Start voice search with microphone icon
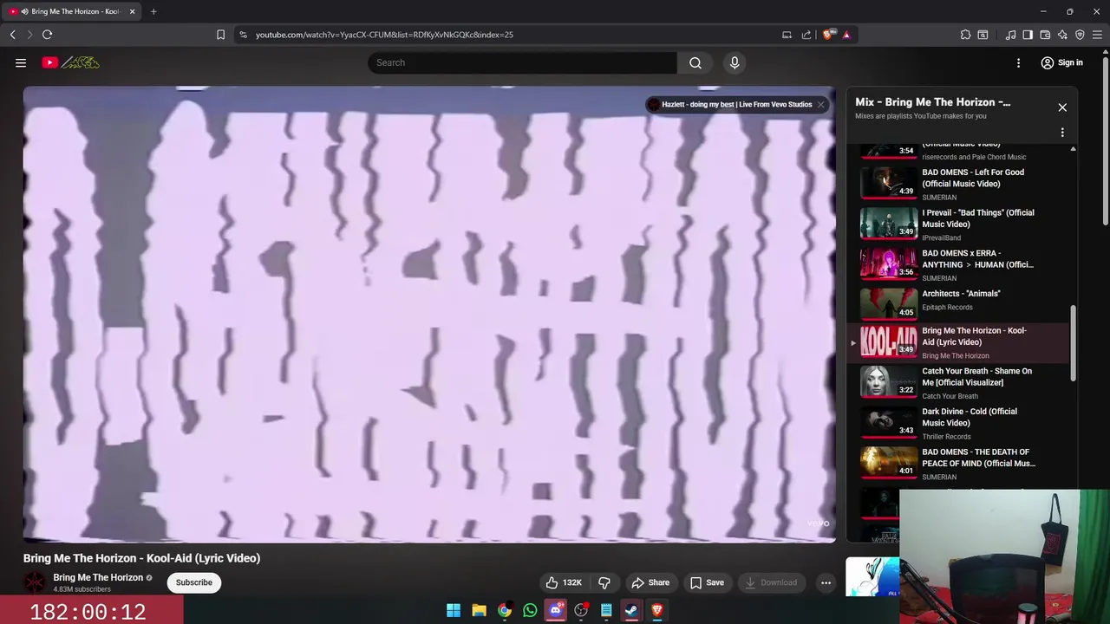Image resolution: width=1110 pixels, height=624 pixels. 735,62
